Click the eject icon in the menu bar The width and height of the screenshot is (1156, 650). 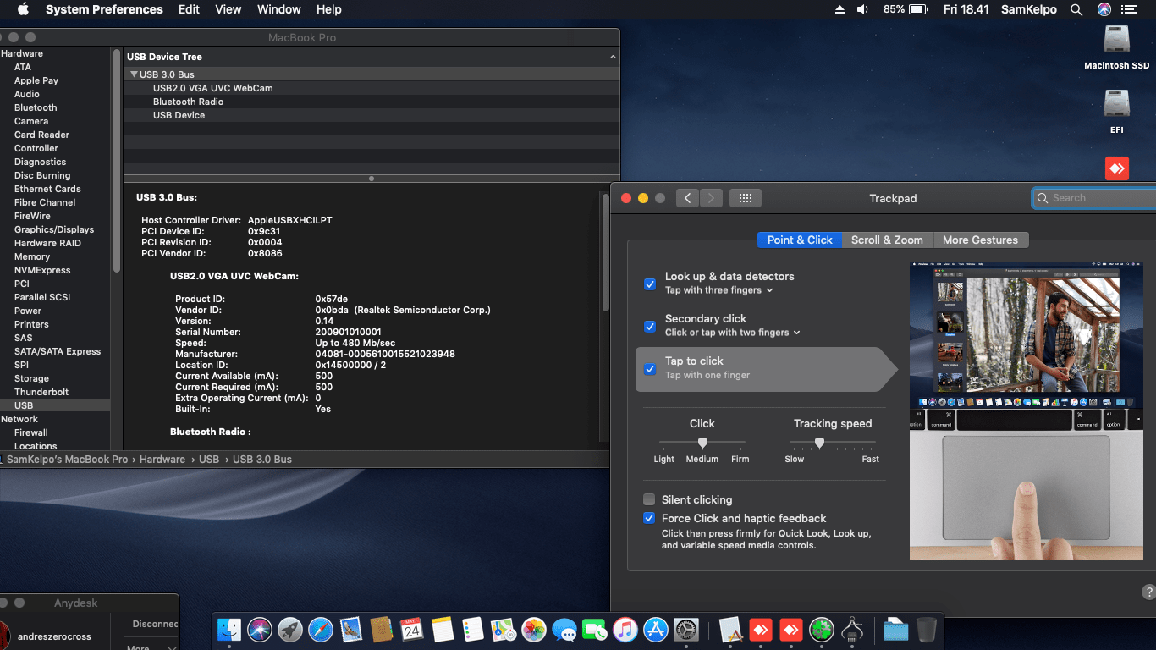(x=839, y=9)
